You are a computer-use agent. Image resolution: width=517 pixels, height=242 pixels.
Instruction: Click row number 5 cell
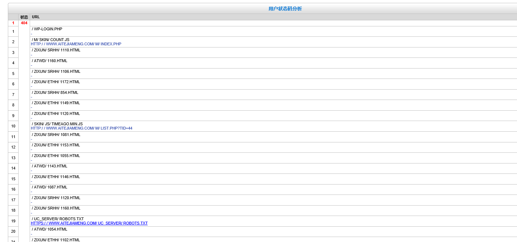13,74
